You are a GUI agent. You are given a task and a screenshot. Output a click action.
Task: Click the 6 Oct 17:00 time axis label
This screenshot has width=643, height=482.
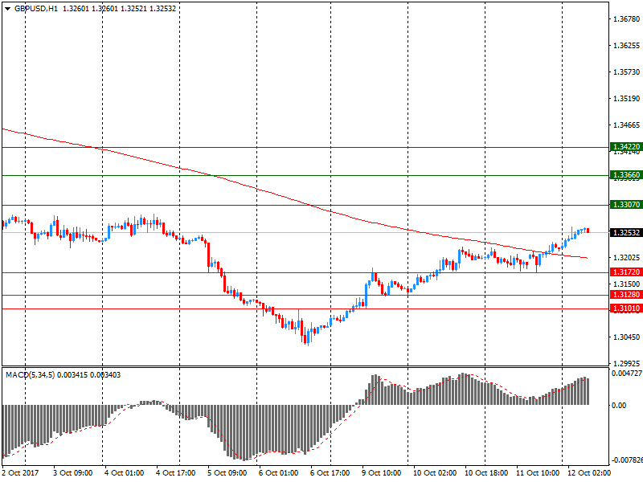[x=330, y=472]
